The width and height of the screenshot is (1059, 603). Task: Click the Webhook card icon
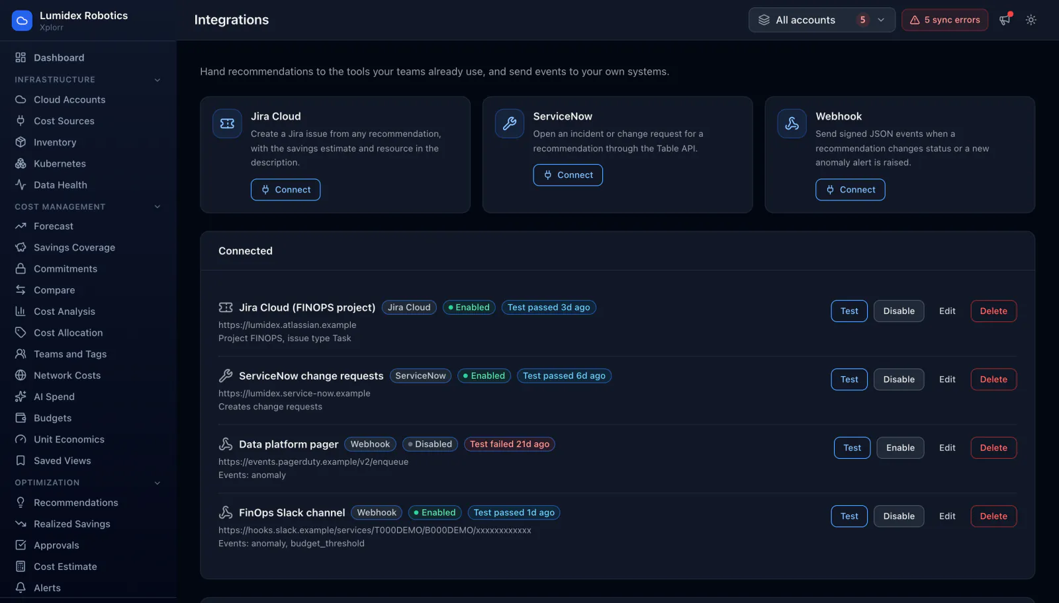[792, 124]
